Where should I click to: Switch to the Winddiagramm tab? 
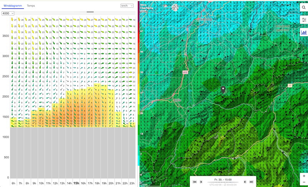13,6
